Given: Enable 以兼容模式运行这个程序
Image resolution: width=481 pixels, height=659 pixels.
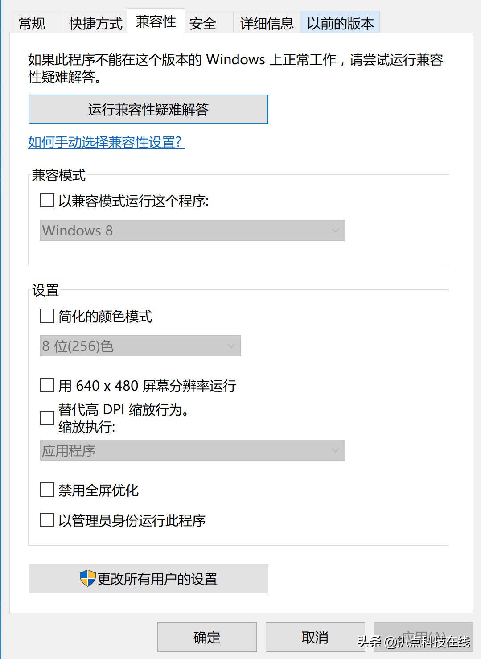Looking at the screenshot, I should 46,202.
